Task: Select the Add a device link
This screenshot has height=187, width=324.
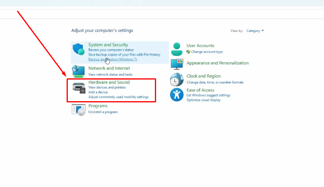Action: (98, 92)
